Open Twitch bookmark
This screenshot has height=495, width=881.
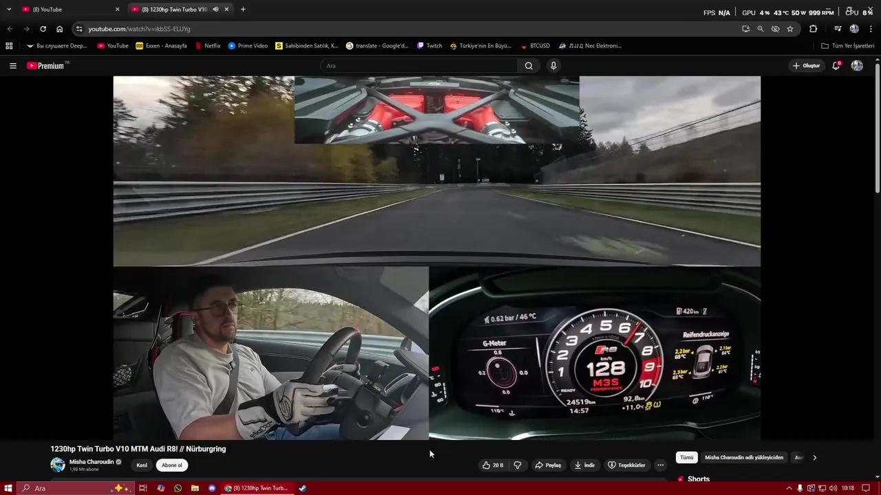429,46
